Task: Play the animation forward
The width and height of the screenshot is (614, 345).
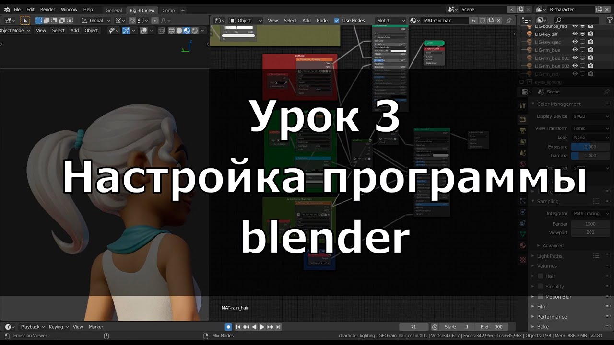Action: (262, 327)
